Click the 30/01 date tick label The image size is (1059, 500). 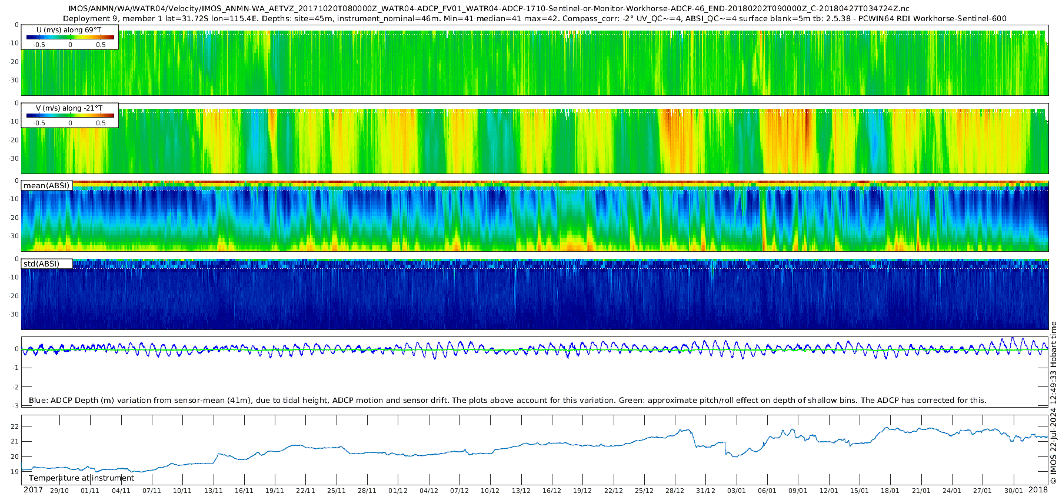click(1014, 491)
